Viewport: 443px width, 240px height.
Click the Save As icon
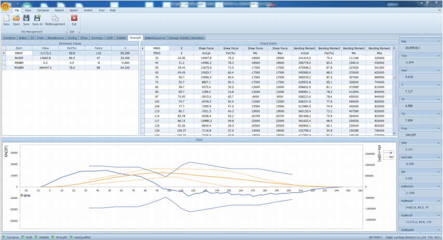(37, 19)
